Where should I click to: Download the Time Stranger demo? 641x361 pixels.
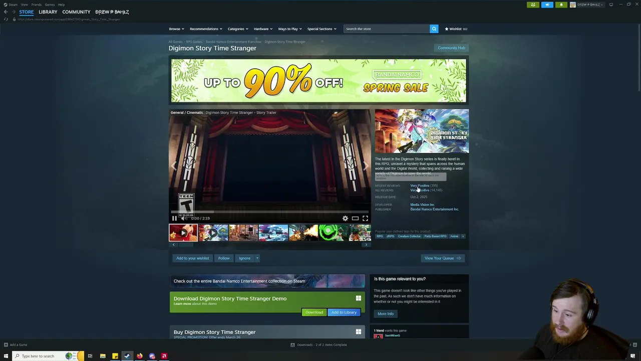[314, 312]
